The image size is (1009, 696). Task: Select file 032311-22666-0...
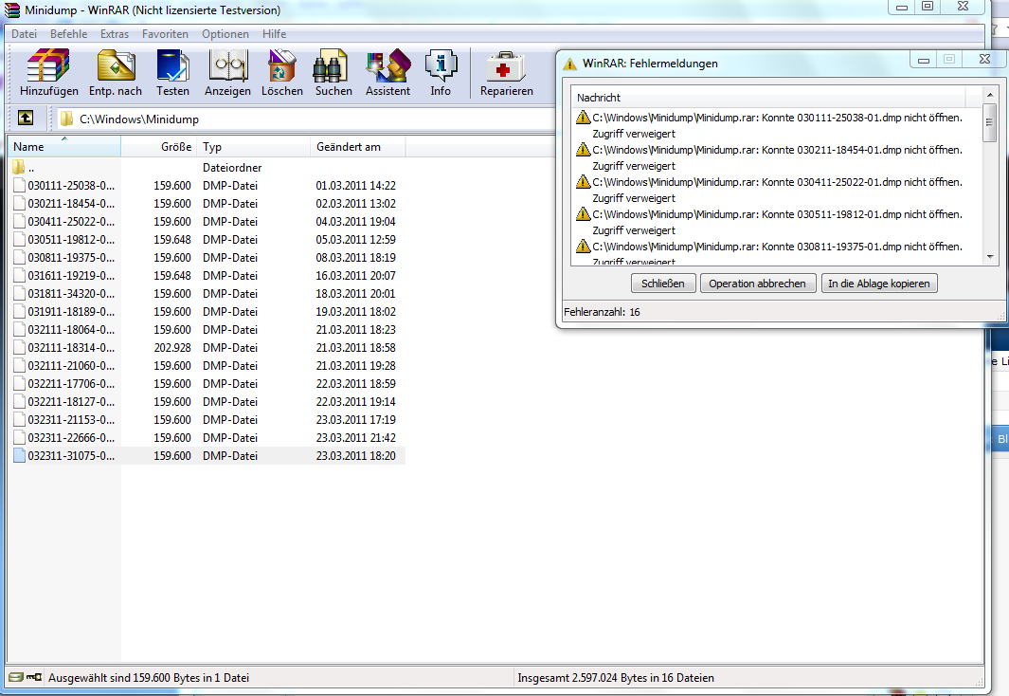click(x=71, y=438)
